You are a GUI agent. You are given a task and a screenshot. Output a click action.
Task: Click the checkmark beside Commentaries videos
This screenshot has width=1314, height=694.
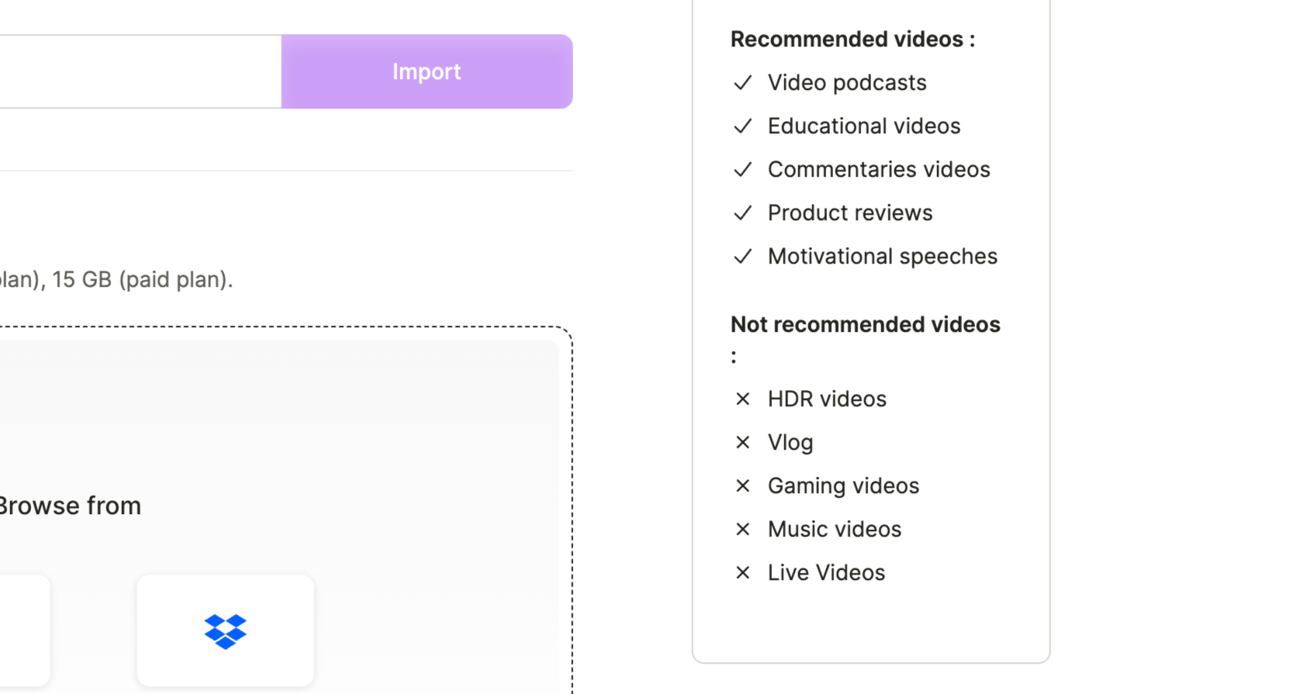pyautogui.click(x=743, y=169)
